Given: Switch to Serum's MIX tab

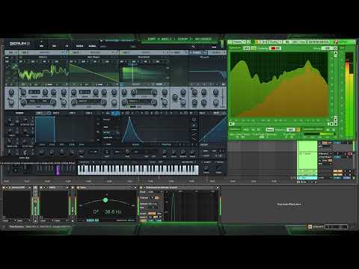Looking at the screenshot, I should pos(54,46).
